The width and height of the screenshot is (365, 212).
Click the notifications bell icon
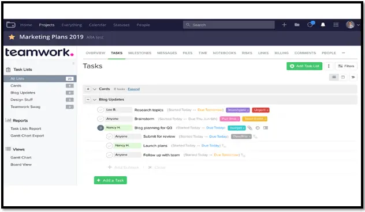click(x=323, y=25)
